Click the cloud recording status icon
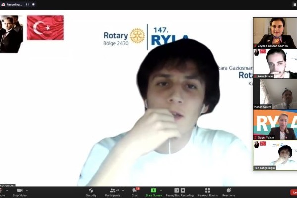Viewport: 297px width, 198px height. point(3,5)
